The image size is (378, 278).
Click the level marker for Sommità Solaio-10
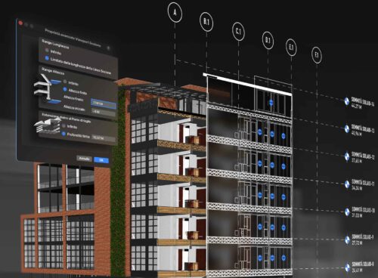click(x=348, y=212)
